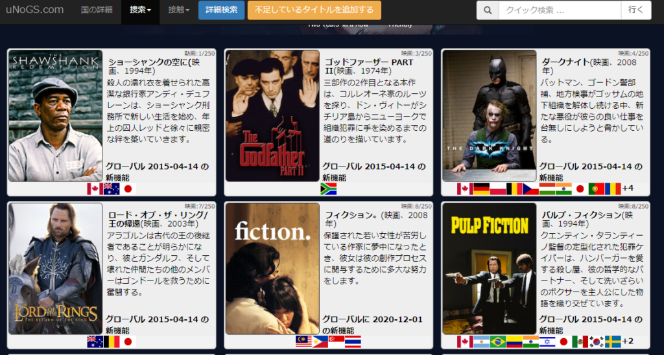The height and width of the screenshot is (355, 664).
Task: Click the Malaysia flag under the fiction. card
Action: [303, 341]
